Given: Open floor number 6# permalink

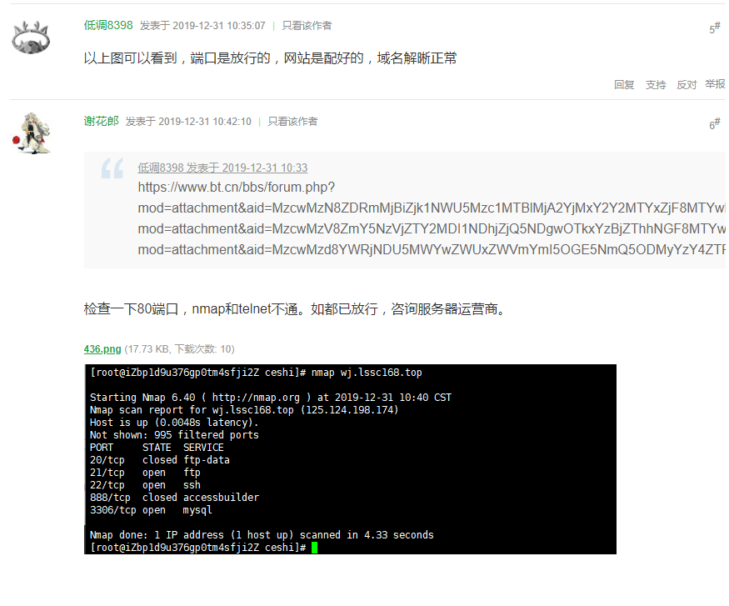Looking at the screenshot, I should point(715,123).
